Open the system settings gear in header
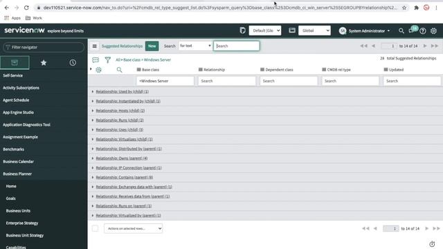This screenshot has width=443, height=249. (433, 31)
